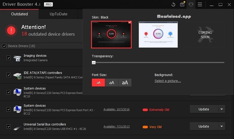Screen dimensions: 234x139
Task: Select the large font size button
Action: coord(125,82)
